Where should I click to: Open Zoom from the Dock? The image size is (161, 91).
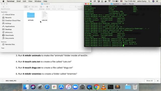click(75, 87)
